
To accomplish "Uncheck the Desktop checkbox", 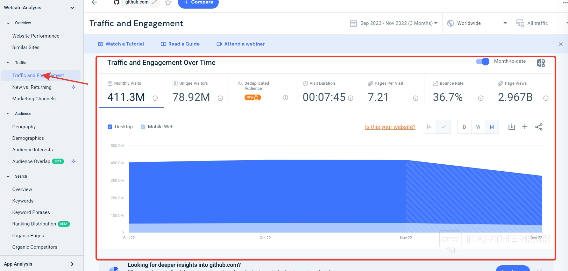I will (110, 127).
